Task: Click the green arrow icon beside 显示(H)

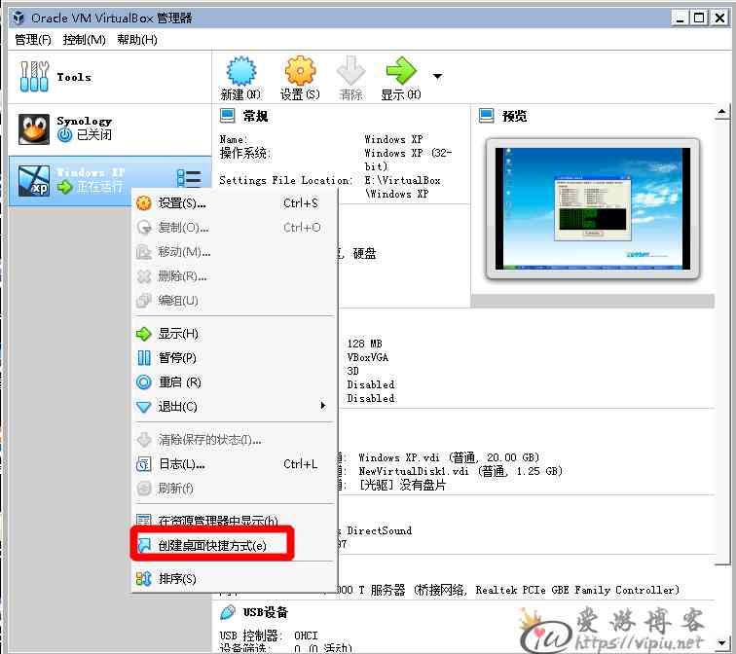Action: click(144, 334)
